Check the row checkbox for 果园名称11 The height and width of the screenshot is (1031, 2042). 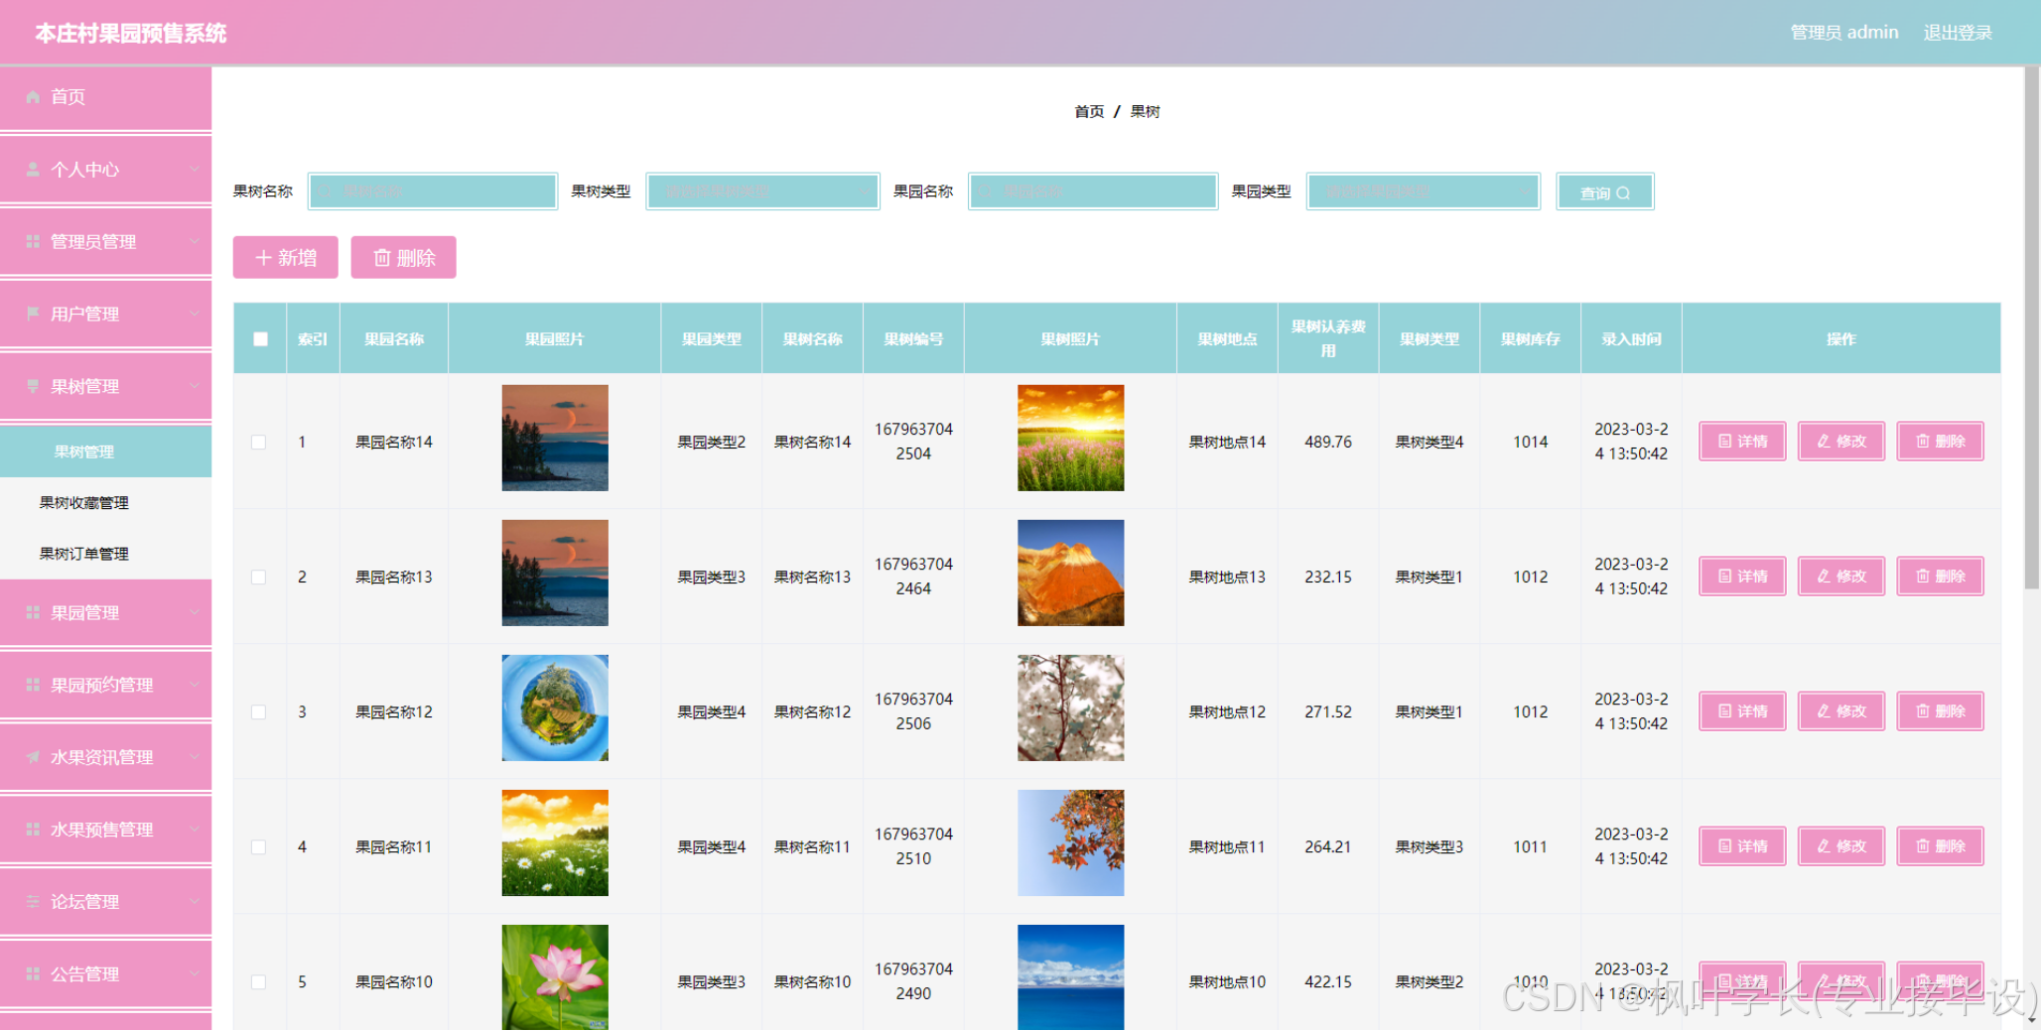click(258, 847)
